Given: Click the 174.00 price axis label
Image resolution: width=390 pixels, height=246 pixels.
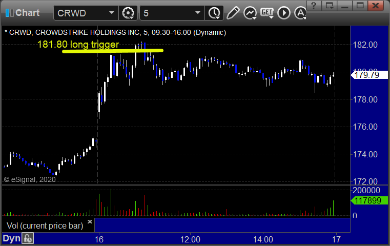Looking at the screenshot, I should [365, 154].
